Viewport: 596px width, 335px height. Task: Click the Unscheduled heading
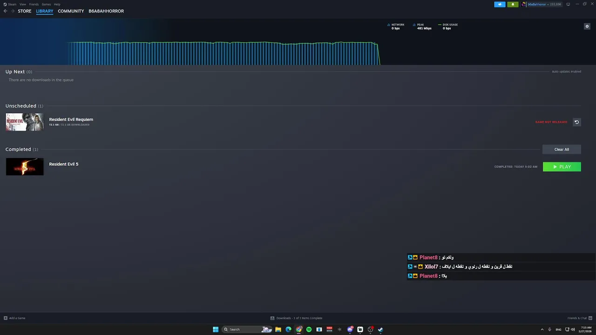(21, 106)
